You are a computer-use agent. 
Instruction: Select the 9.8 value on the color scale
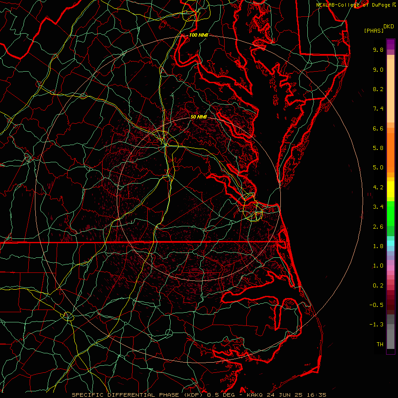[378, 50]
